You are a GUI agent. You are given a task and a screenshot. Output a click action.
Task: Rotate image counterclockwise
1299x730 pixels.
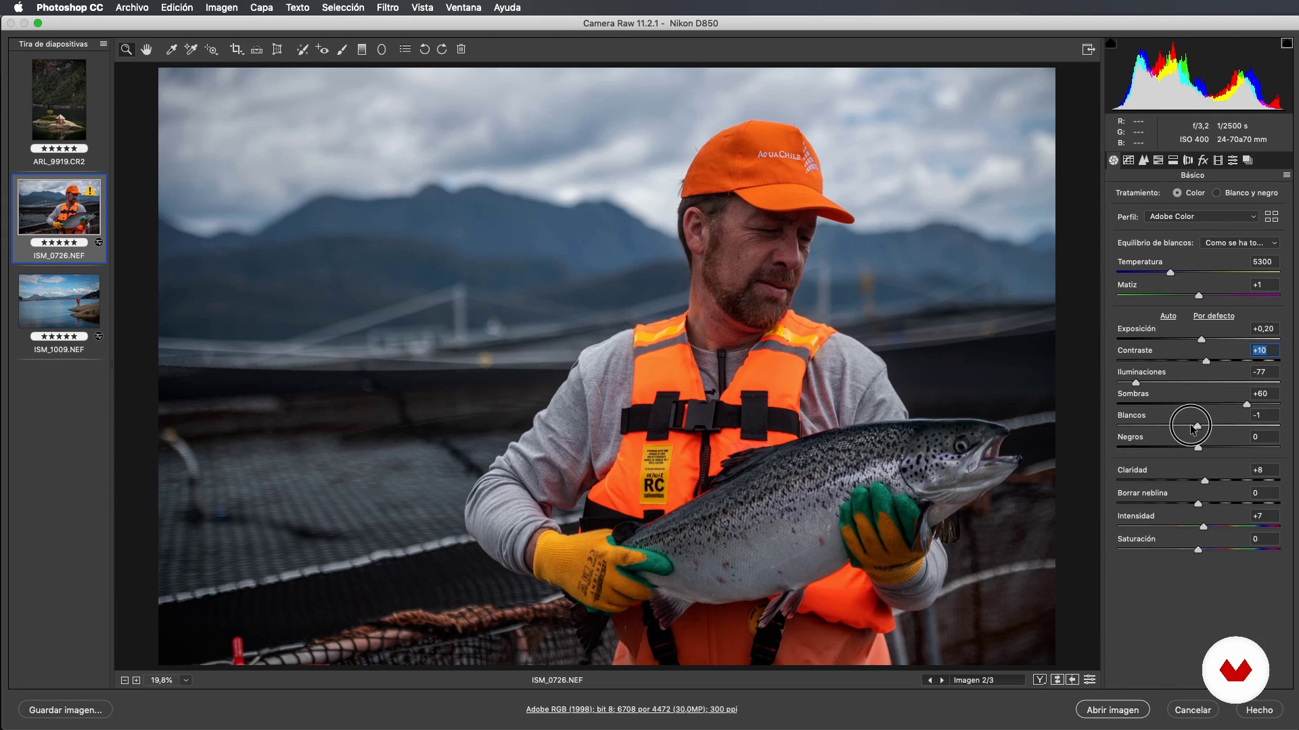click(x=424, y=49)
